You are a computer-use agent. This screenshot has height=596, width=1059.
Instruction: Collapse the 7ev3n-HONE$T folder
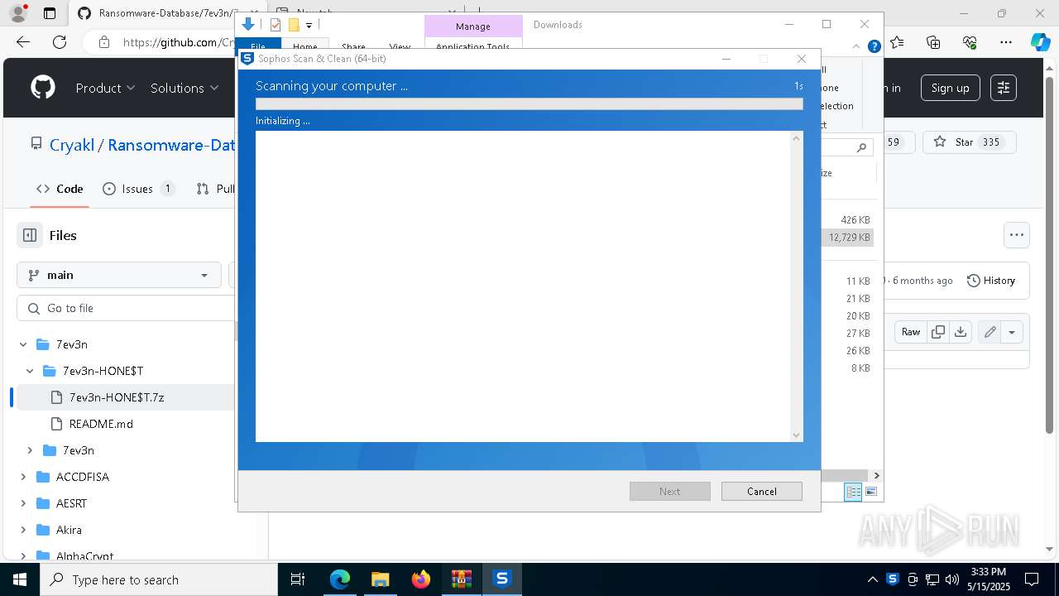[30, 371]
